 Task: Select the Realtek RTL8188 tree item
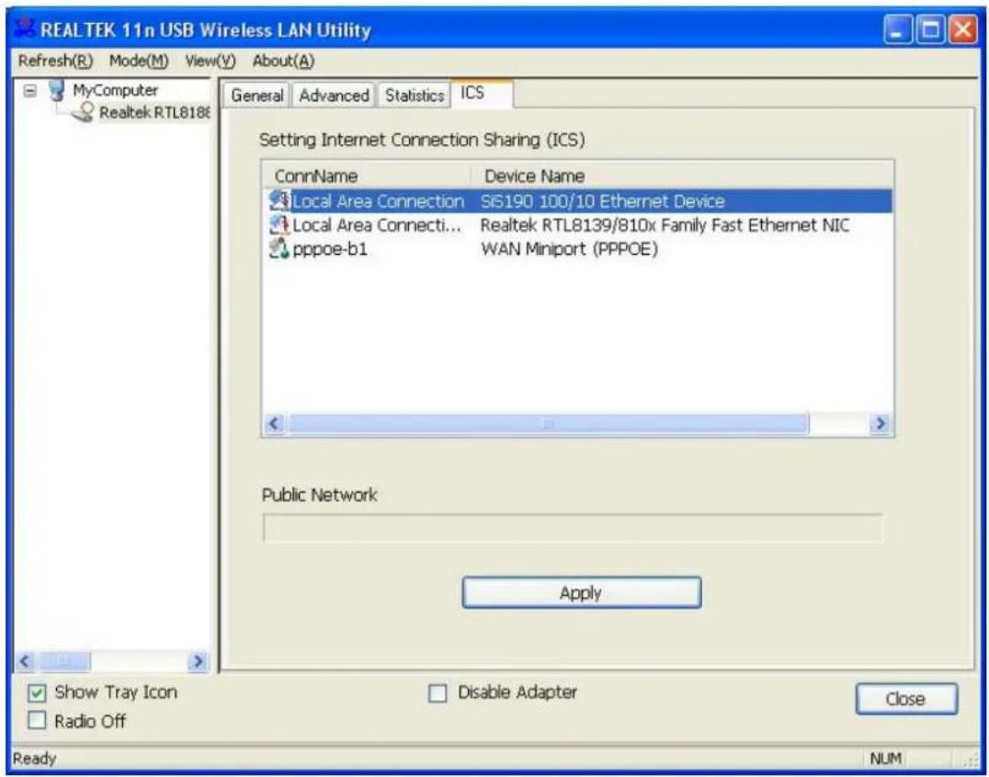(154, 113)
